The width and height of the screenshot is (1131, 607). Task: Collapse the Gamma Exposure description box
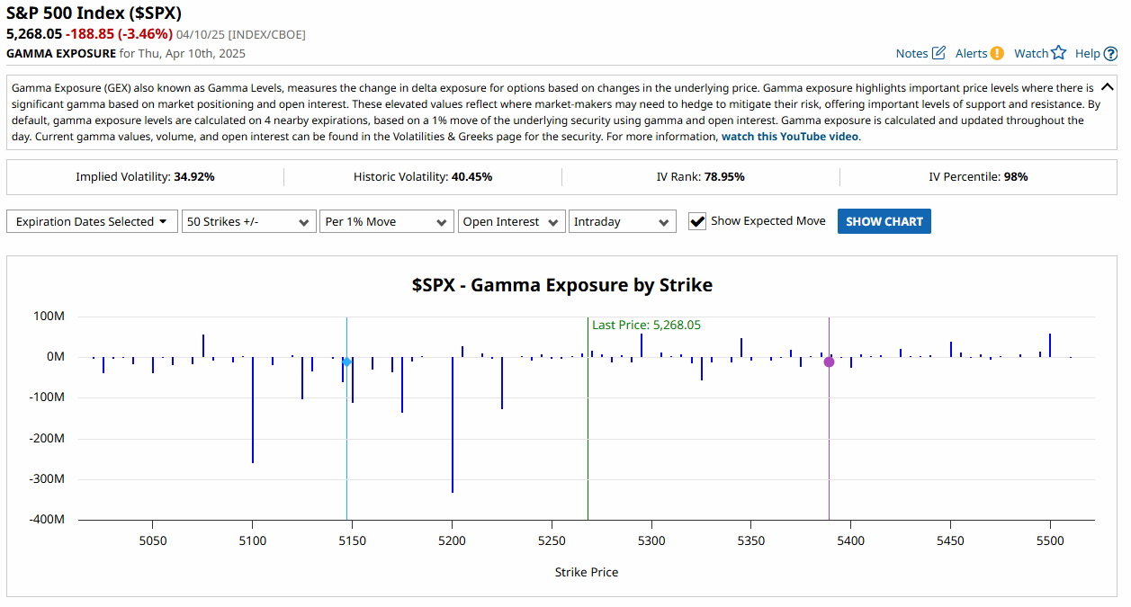[1108, 87]
